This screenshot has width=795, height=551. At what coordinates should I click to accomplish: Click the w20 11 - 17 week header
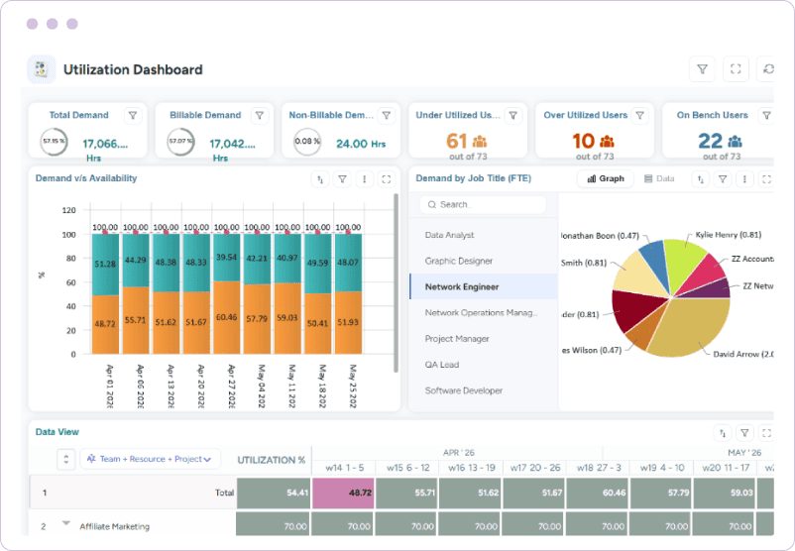(726, 468)
